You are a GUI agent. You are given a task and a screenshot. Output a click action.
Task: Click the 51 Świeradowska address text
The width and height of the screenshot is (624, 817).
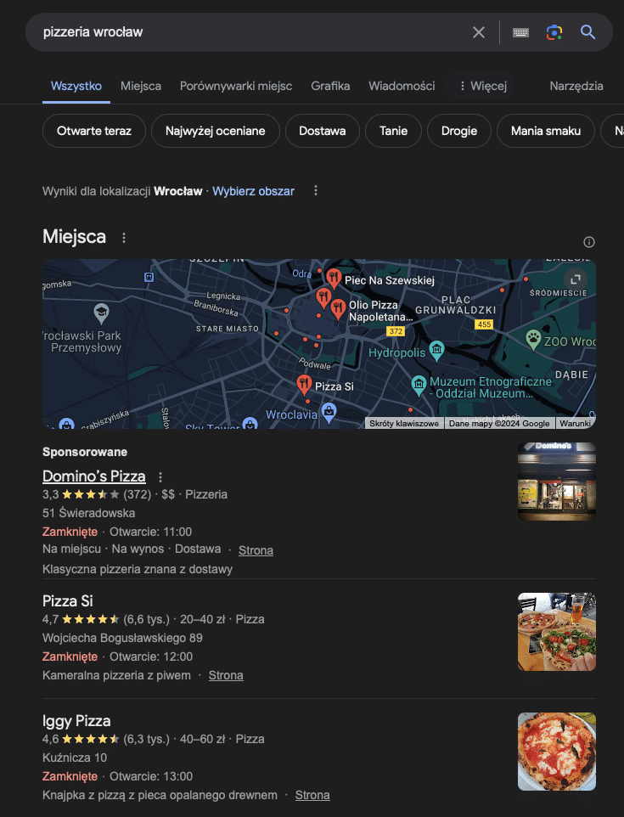pyautogui.click(x=88, y=513)
